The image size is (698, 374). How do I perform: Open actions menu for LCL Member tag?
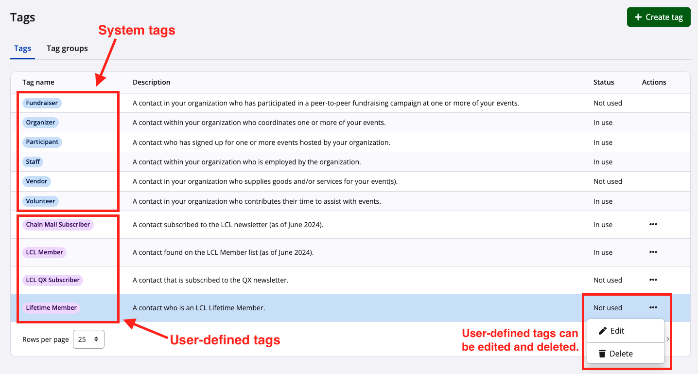pyautogui.click(x=653, y=252)
